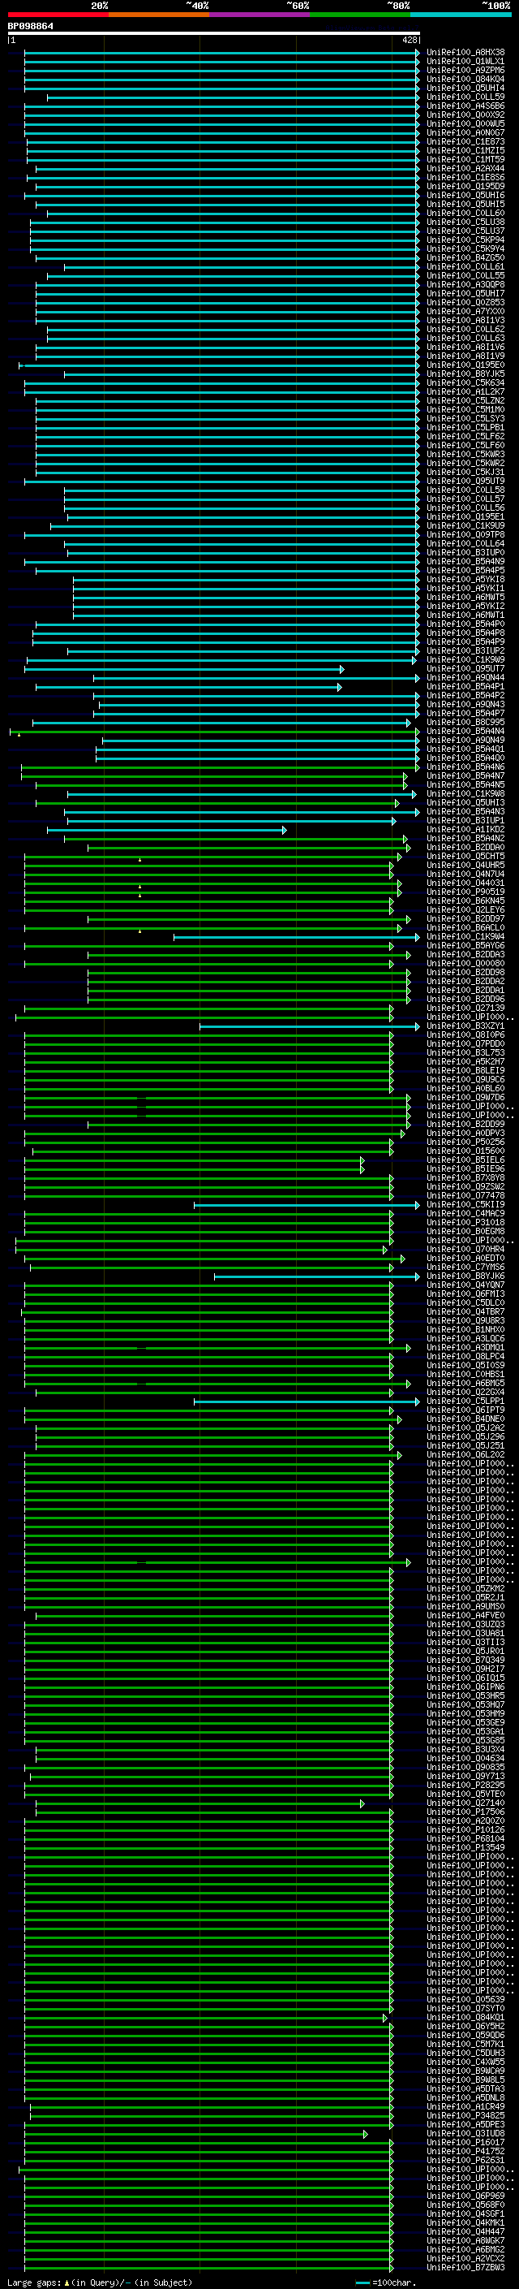Choose UniRef100_A0N0G7 in hit list
This screenshot has width=519, height=2289.
(465, 132)
